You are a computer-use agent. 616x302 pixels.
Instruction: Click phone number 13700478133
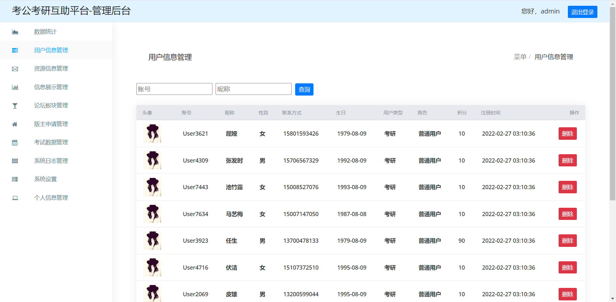pyautogui.click(x=301, y=241)
